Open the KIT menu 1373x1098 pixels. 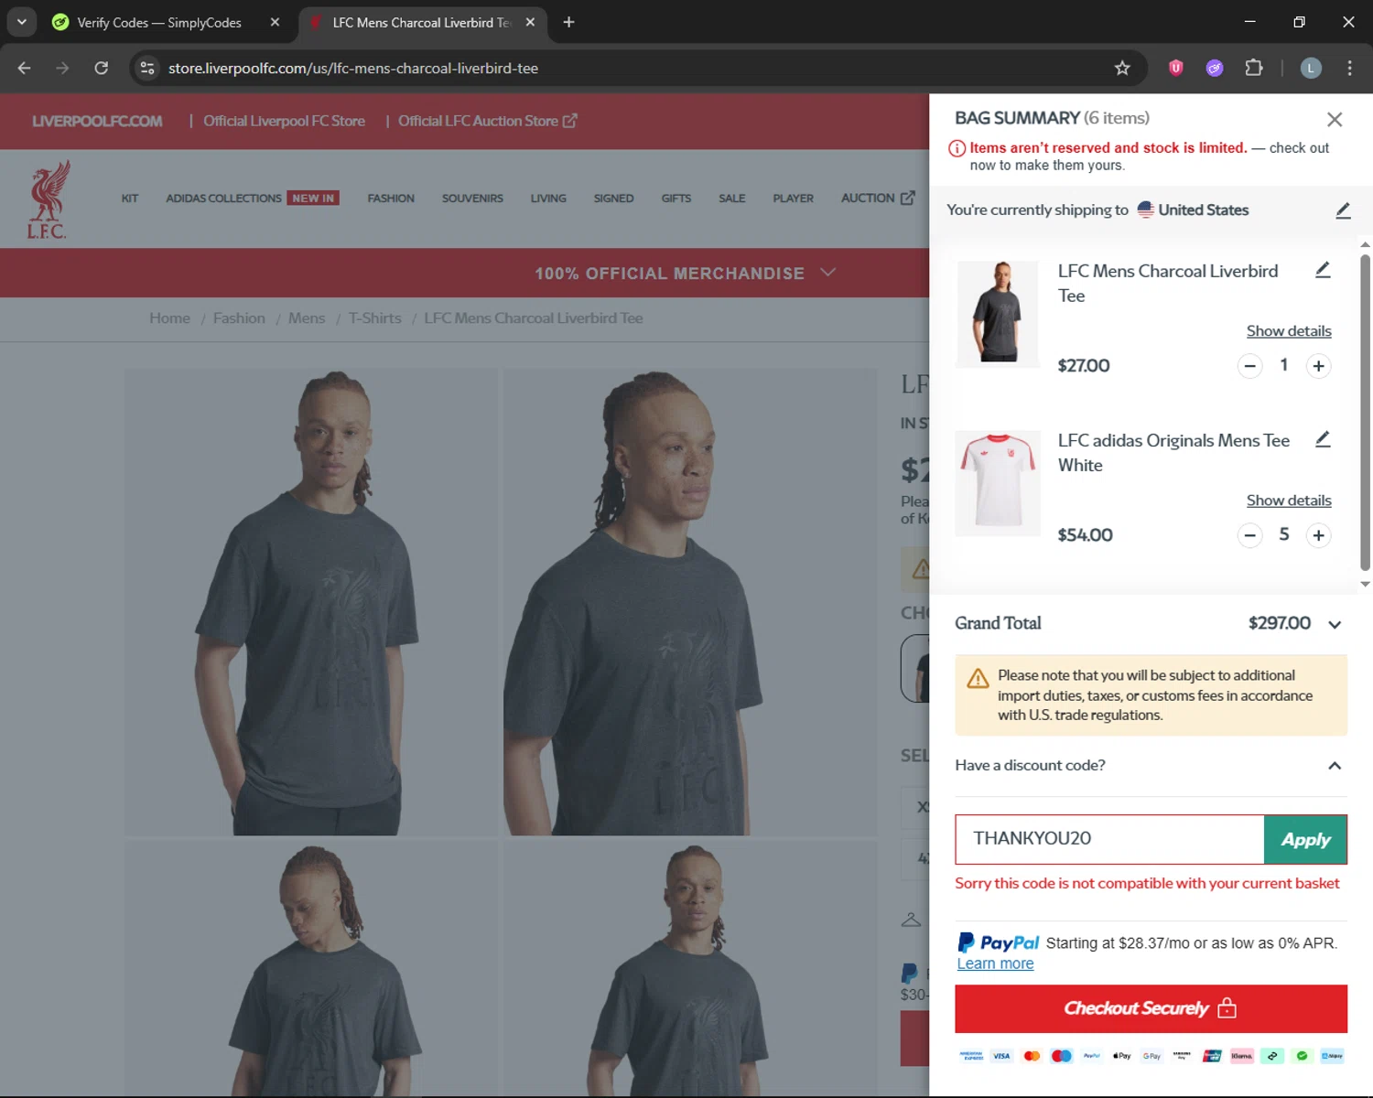[130, 199]
